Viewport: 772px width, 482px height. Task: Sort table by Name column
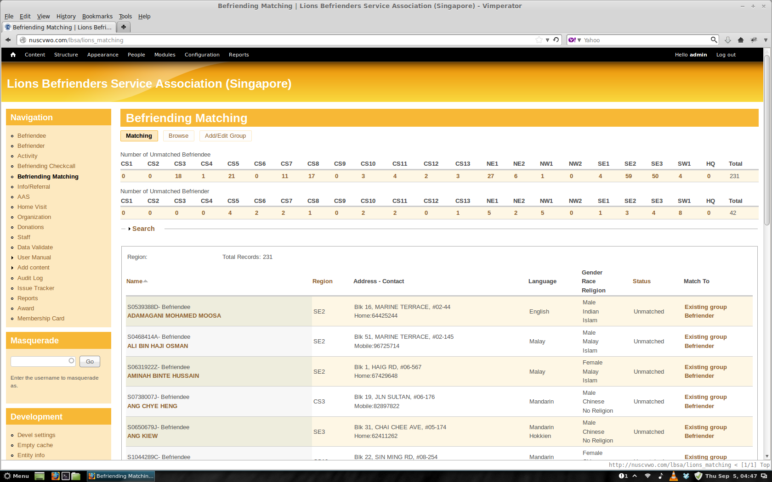pyautogui.click(x=136, y=281)
